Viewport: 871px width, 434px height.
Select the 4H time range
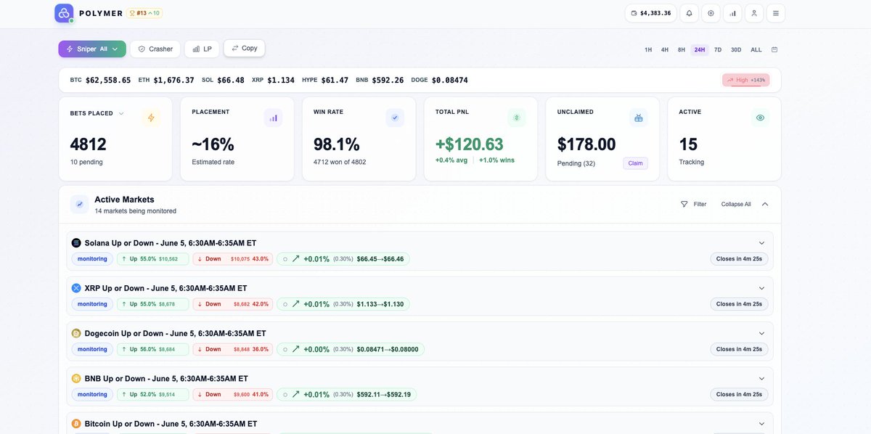pyautogui.click(x=665, y=49)
